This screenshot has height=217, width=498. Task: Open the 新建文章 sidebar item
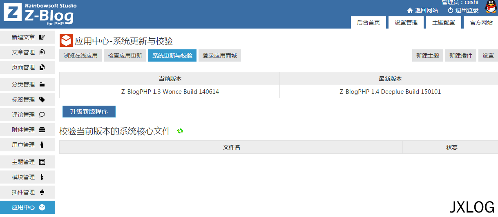point(27,37)
